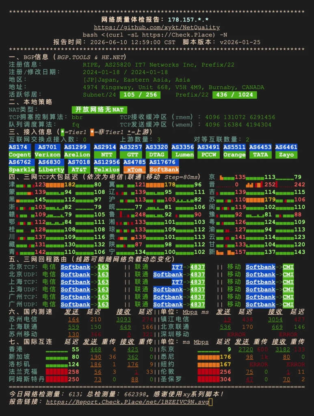Click the 圣保罗 latency value 304
This screenshot has height=416, width=314.
coord(225,379)
